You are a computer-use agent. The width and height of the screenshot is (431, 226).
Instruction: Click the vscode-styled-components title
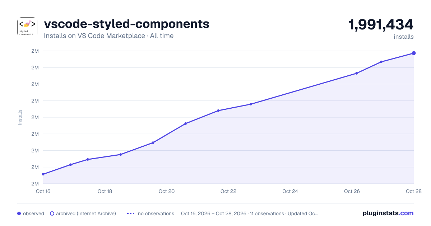coord(126,24)
